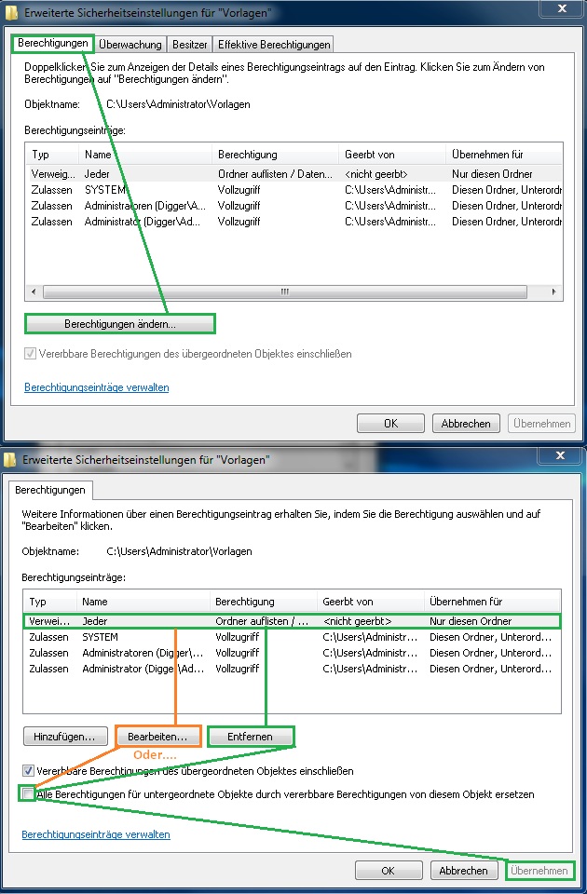This screenshot has width=587, height=894.
Task: Click the folder icon in upper title bar
Action: click(x=11, y=12)
